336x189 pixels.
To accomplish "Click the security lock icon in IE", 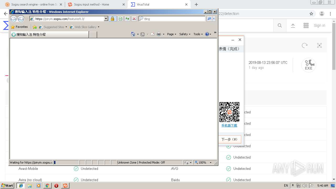I will [x=112, y=19].
